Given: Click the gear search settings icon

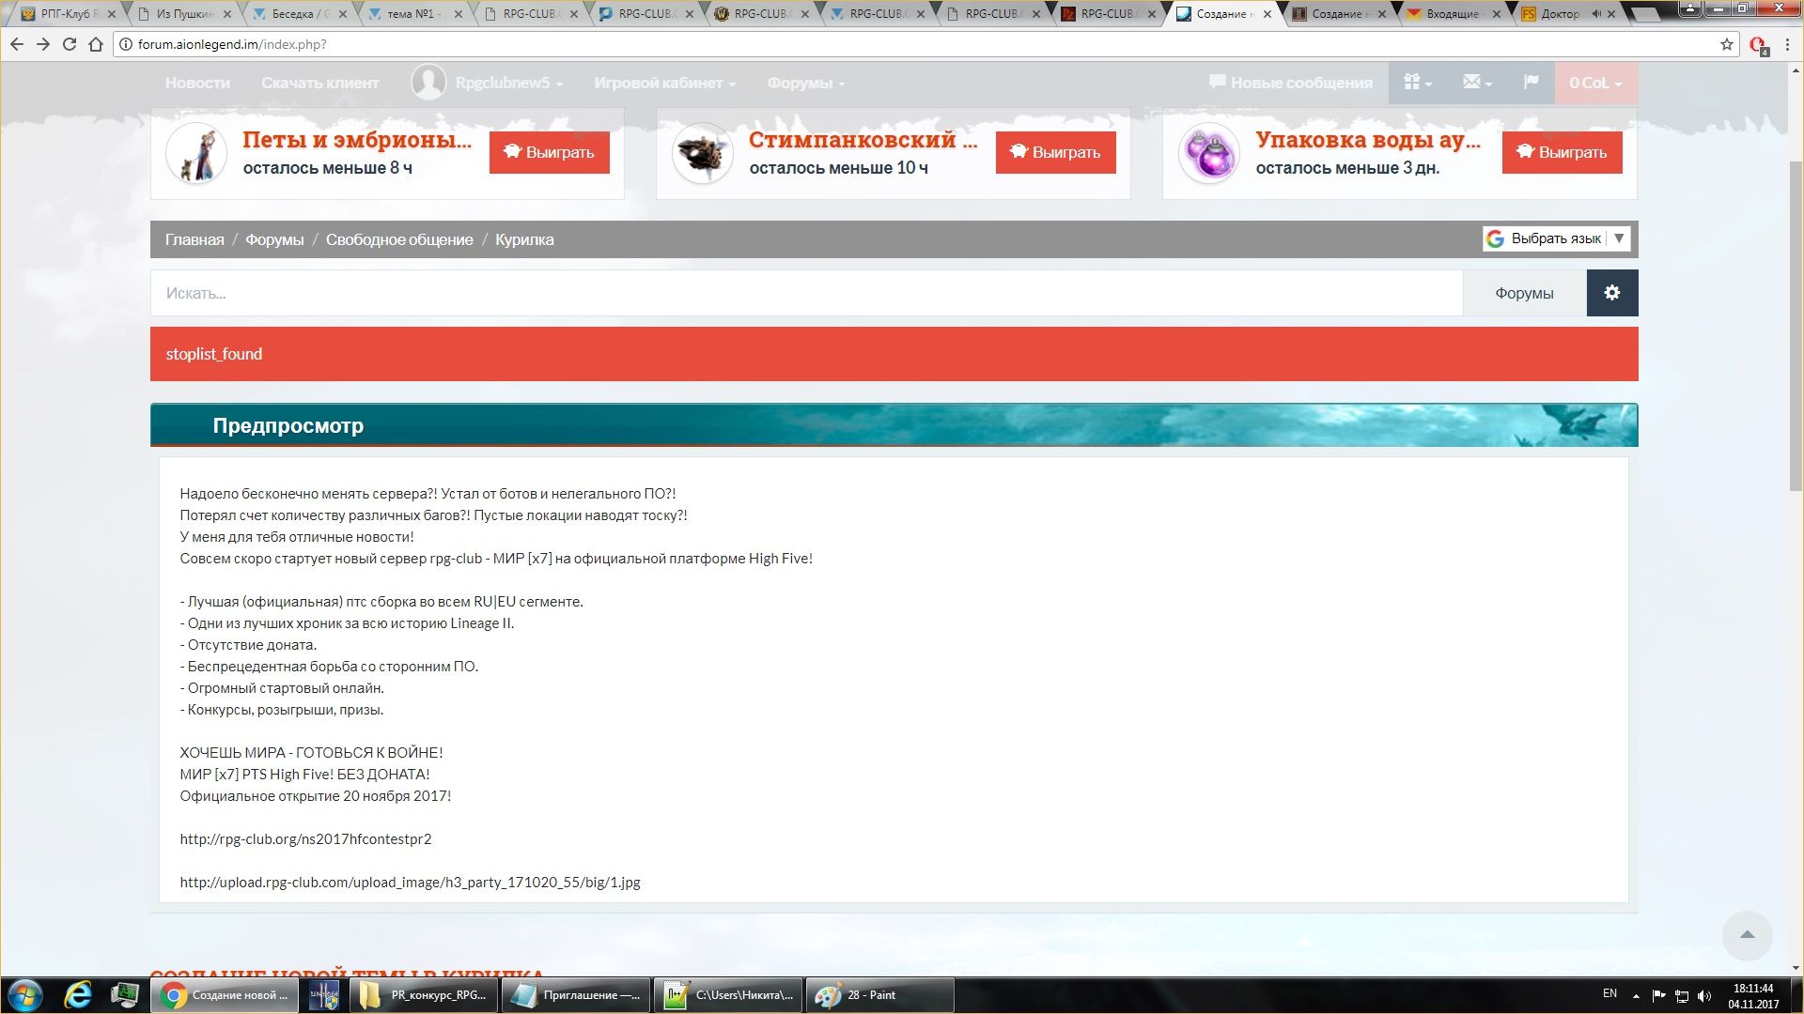Looking at the screenshot, I should click(1611, 293).
